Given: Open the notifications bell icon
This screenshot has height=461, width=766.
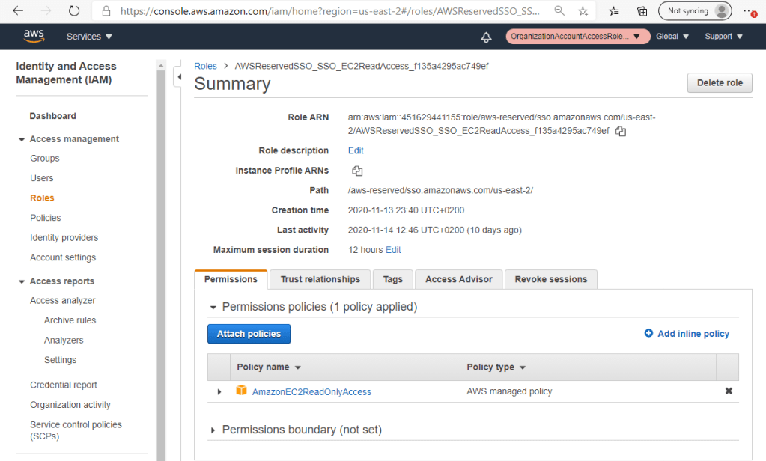Looking at the screenshot, I should (x=486, y=37).
